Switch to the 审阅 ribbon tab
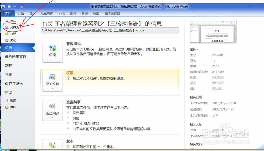 85,13
